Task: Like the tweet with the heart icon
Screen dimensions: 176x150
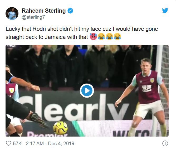Action: [x=9, y=144]
